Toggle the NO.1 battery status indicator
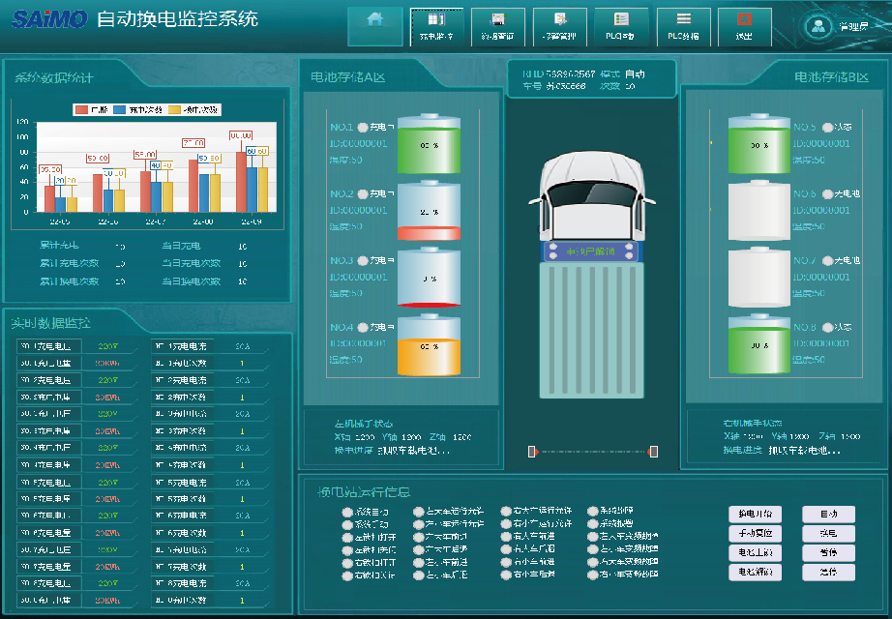Image resolution: width=892 pixels, height=619 pixels. [x=363, y=128]
